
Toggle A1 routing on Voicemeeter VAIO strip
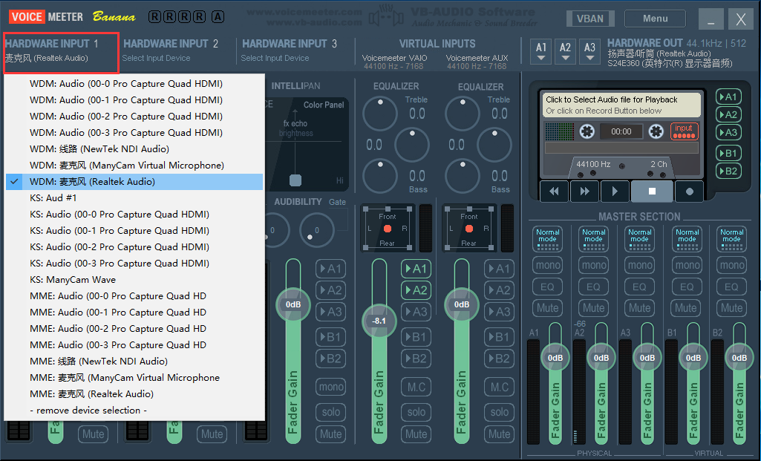point(416,269)
